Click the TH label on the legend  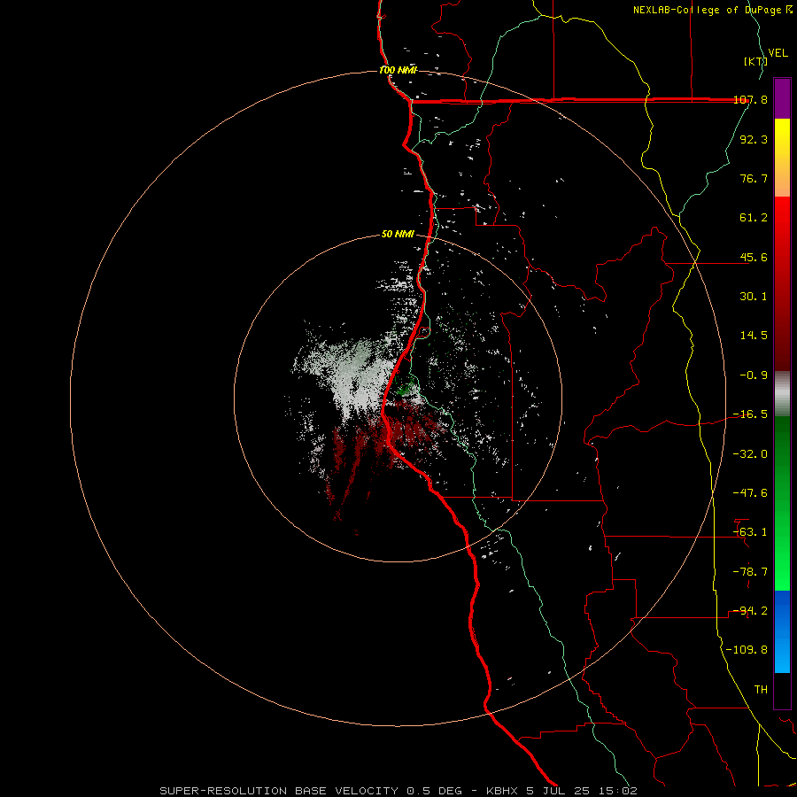761,690
